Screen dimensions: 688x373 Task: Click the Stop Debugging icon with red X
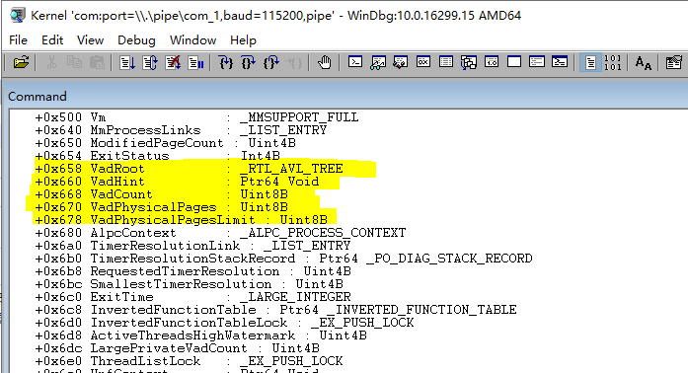click(173, 63)
